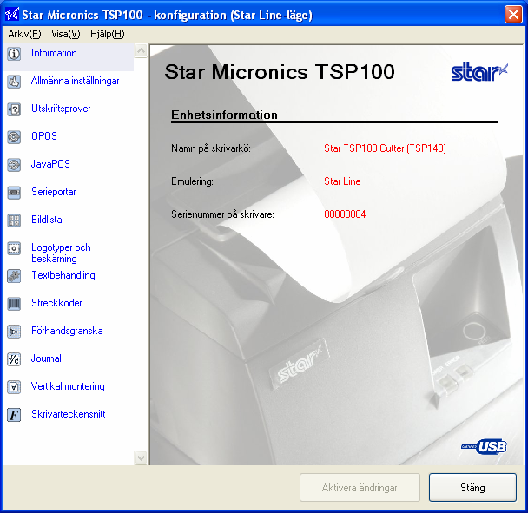Viewport: 528px width, 513px height.
Task: Open the Streckkoder section
Action: 56,303
